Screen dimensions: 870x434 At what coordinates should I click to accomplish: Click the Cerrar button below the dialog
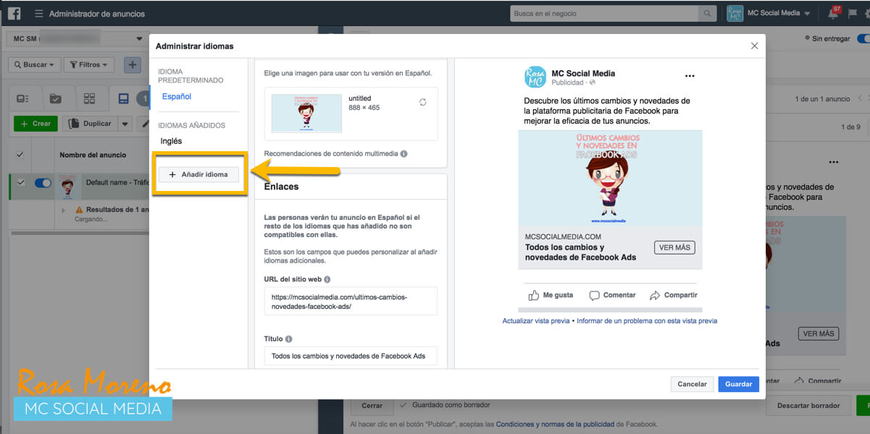click(372, 406)
